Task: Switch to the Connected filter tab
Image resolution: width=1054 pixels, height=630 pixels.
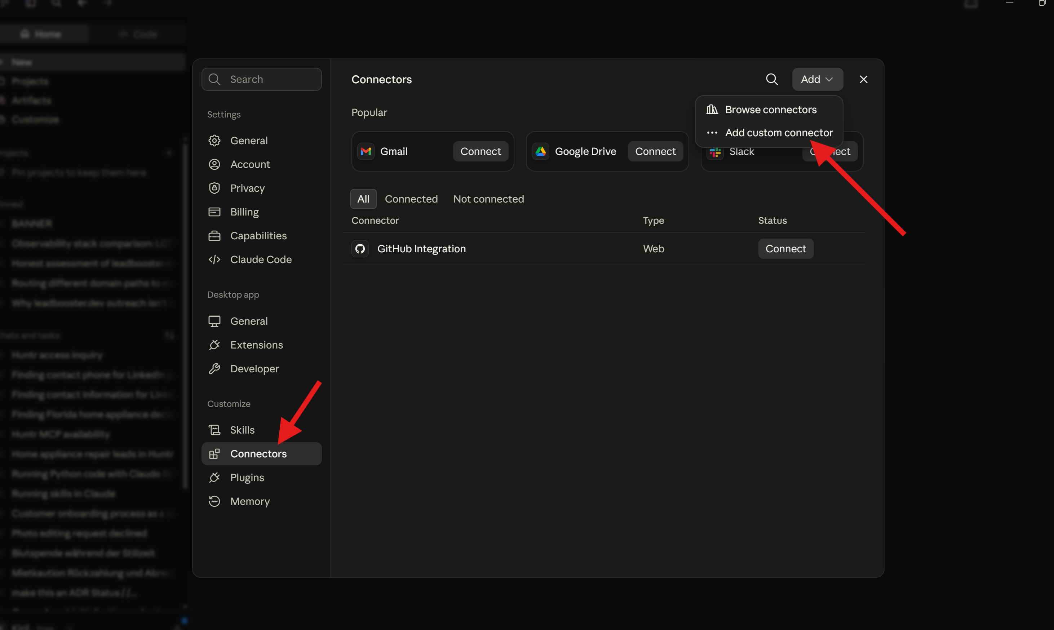Action: point(411,199)
